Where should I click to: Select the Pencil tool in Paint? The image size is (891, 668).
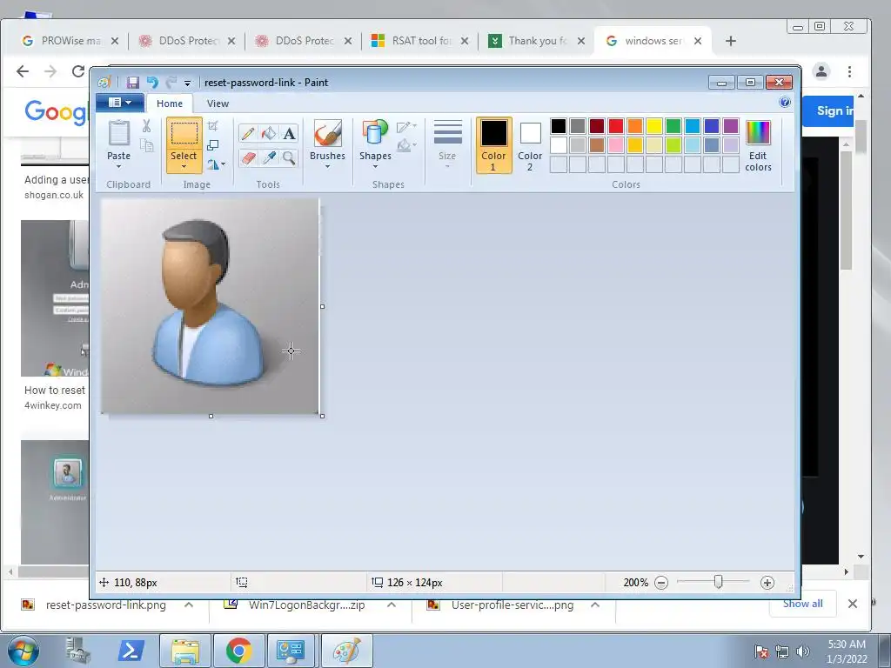pyautogui.click(x=248, y=133)
